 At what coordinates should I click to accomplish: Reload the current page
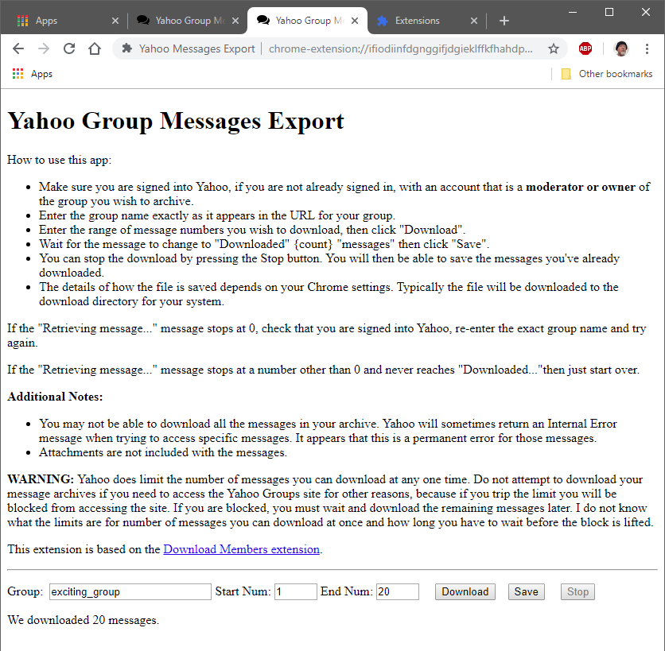(69, 48)
